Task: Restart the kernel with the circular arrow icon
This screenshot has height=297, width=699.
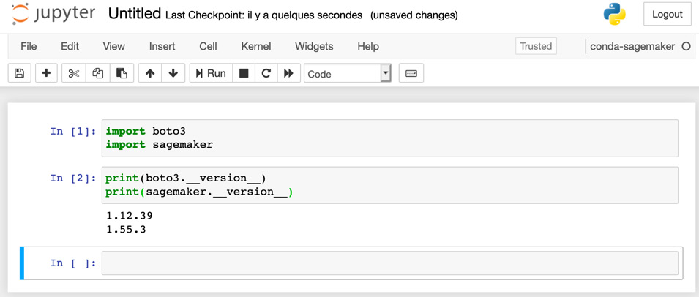Action: coord(266,73)
